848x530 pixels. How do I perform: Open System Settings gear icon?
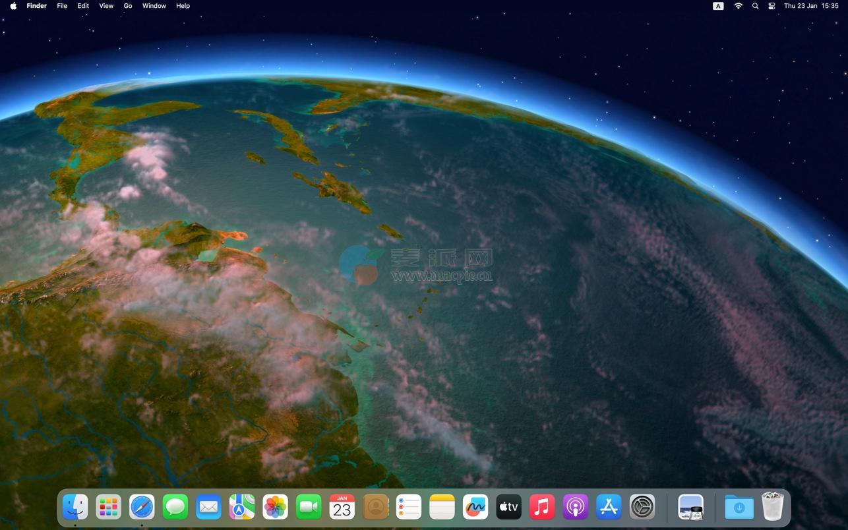[642, 508]
